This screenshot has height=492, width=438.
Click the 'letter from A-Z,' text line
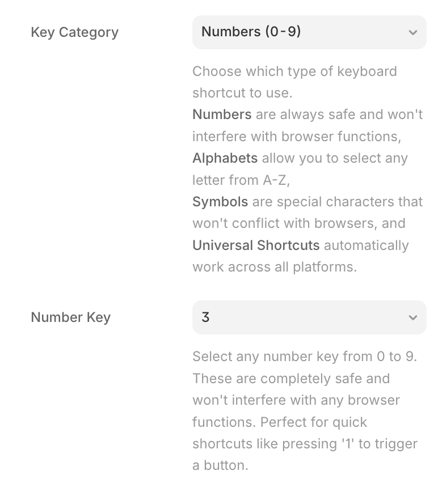(241, 180)
